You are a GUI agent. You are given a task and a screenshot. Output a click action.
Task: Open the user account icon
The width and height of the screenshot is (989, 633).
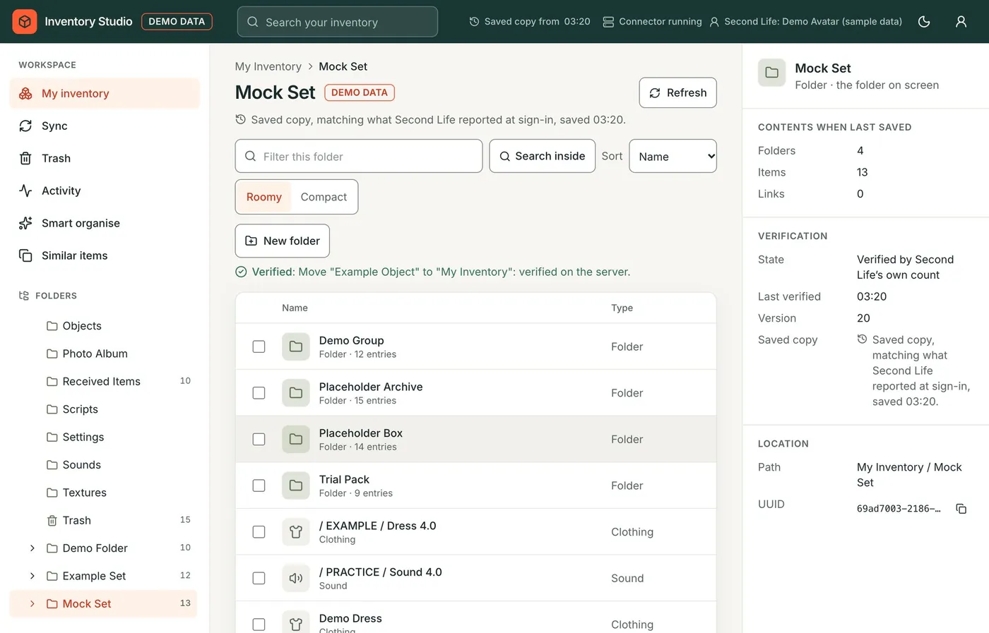[x=961, y=22]
